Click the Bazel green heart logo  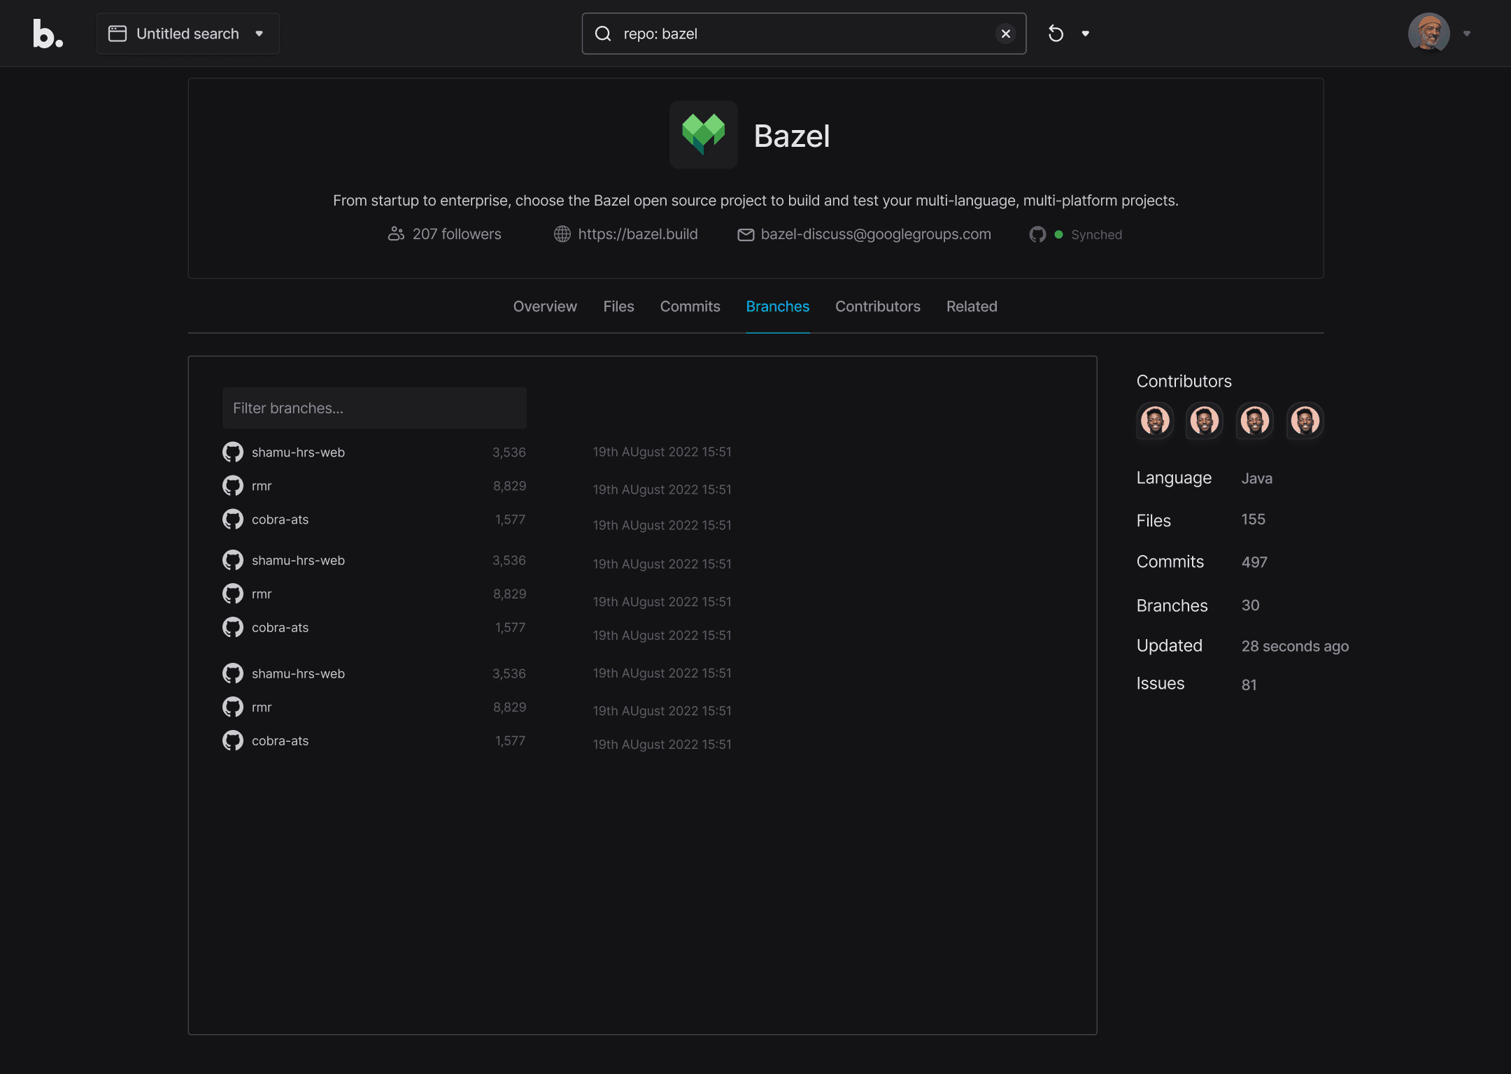pos(703,134)
